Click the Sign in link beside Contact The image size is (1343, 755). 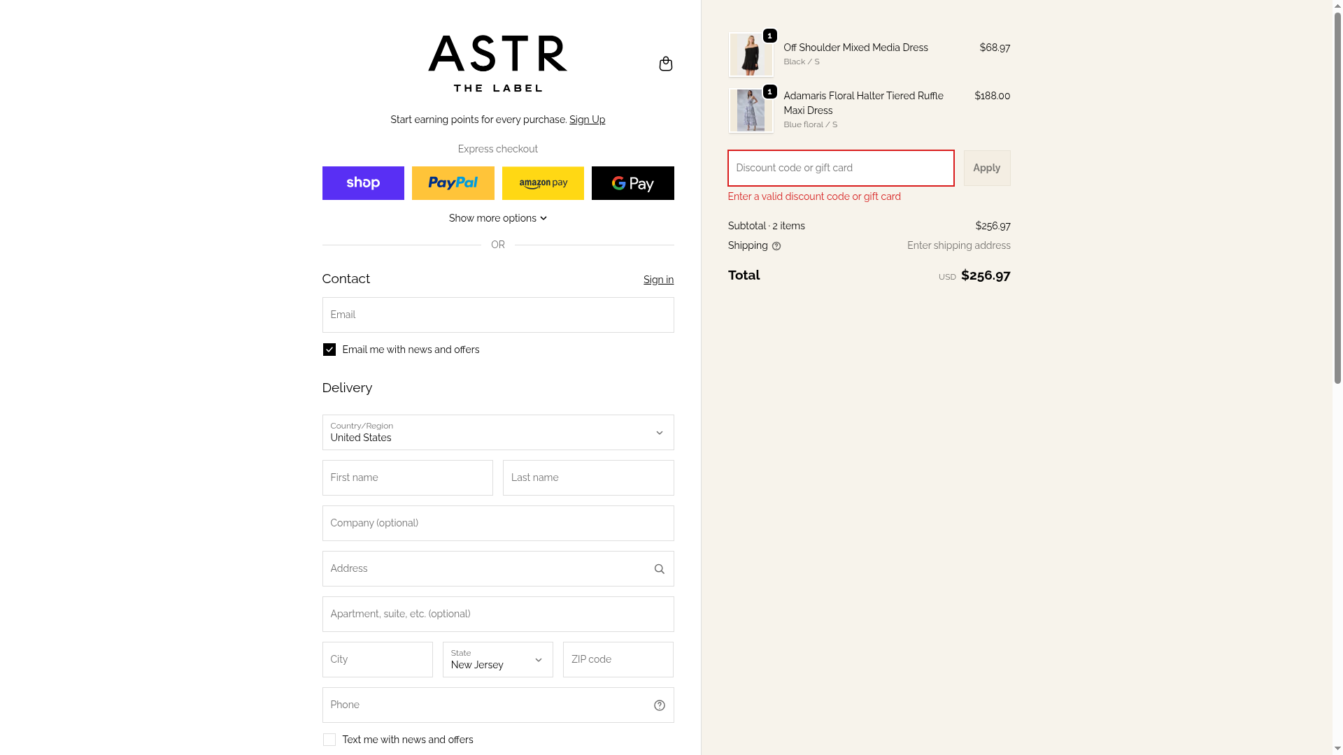click(x=658, y=280)
